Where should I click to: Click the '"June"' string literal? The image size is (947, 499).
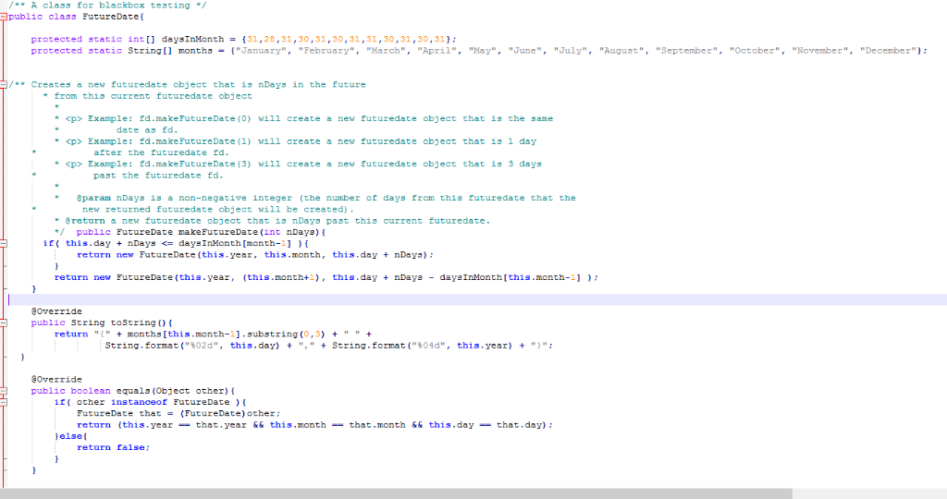click(525, 51)
